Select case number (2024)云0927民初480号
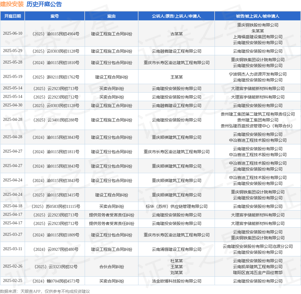Image resolution: width=301 pixels, height=294 pixels. point(56,249)
